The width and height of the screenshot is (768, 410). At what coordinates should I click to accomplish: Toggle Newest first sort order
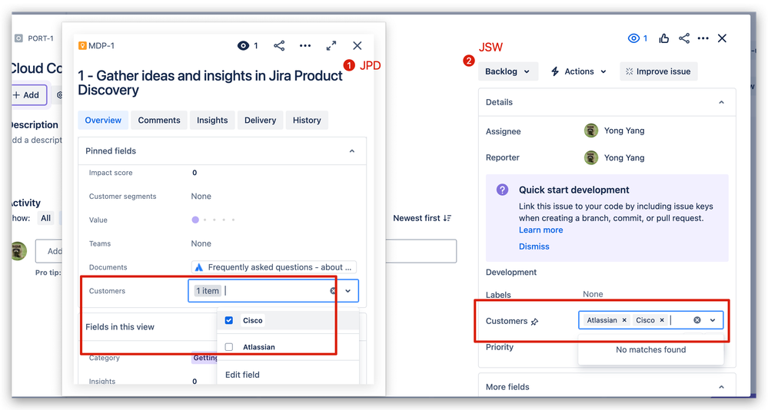pos(422,218)
